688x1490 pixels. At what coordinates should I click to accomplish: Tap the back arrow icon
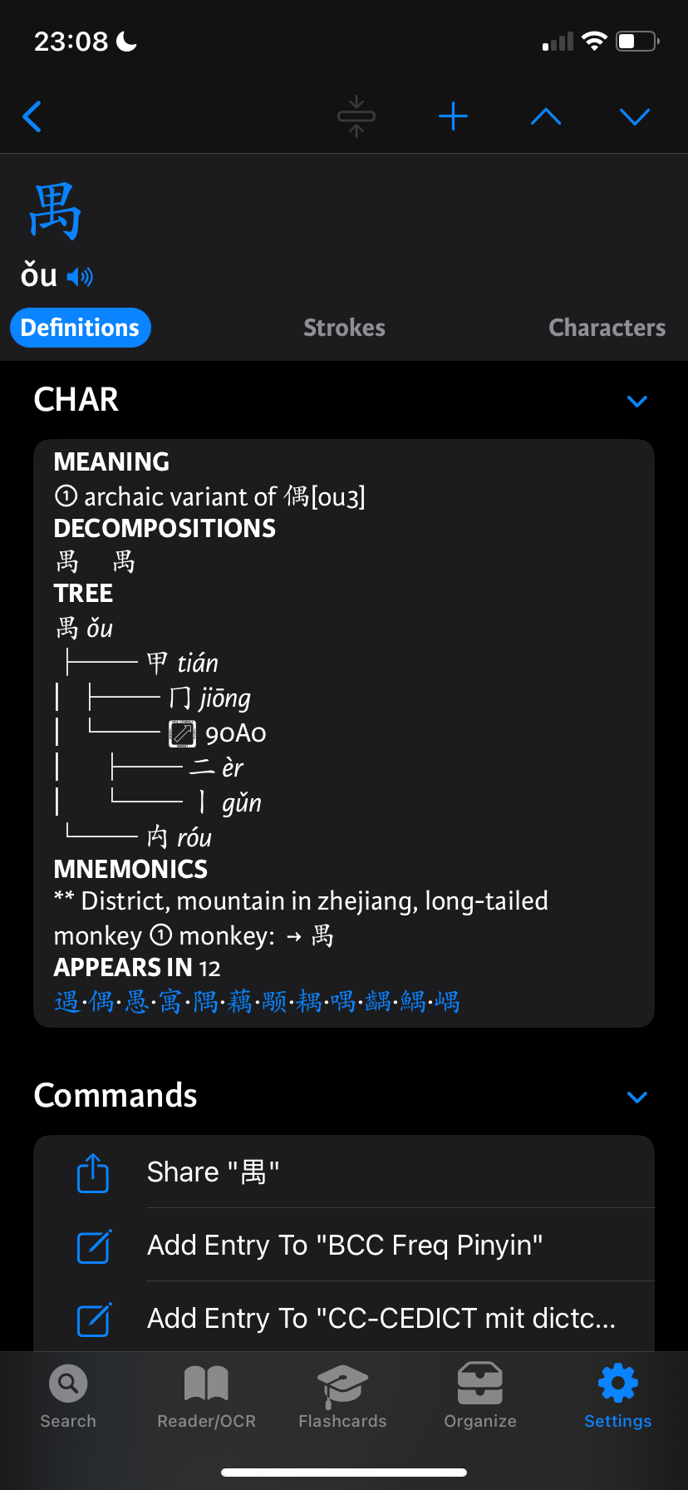click(x=32, y=116)
